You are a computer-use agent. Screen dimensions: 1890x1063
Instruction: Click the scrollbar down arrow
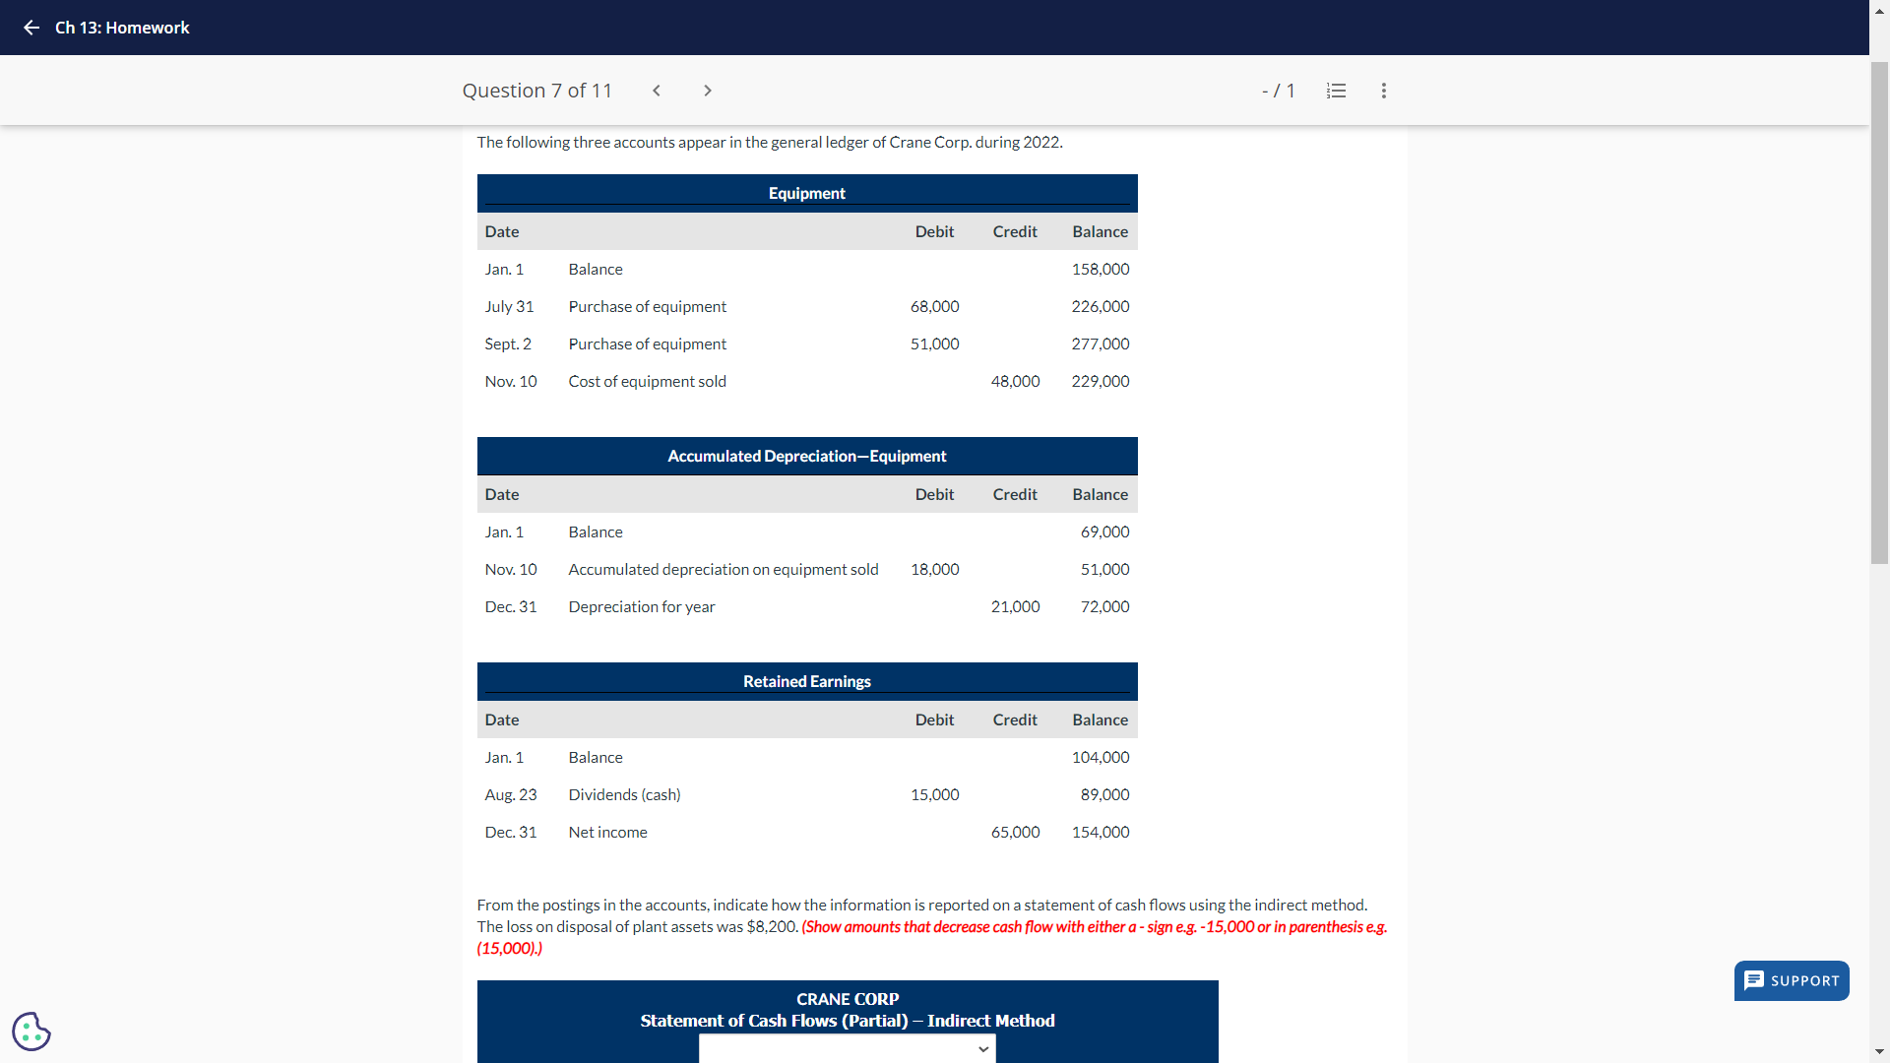click(x=1879, y=1052)
